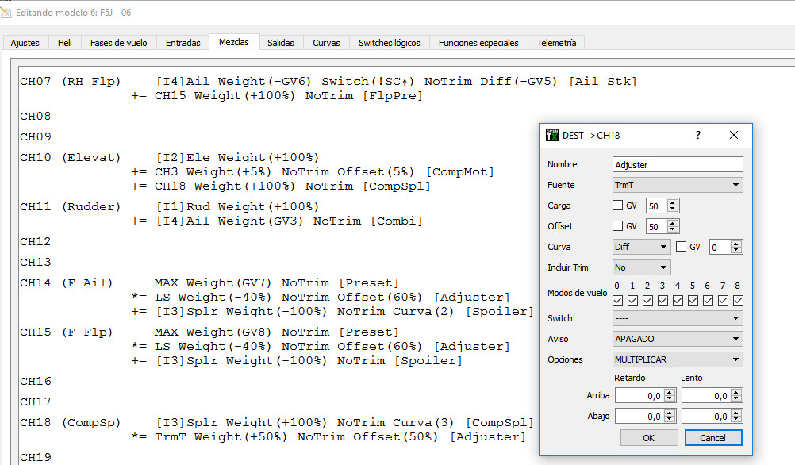This screenshot has height=465, width=795.
Task: Confirm the mixer with OK button
Action: [648, 438]
